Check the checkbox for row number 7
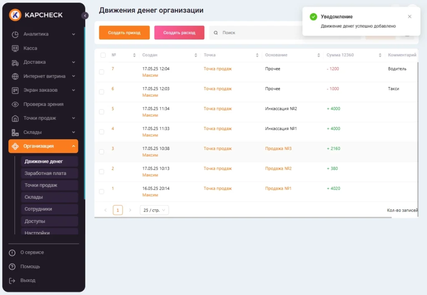427x295 pixels. click(101, 72)
